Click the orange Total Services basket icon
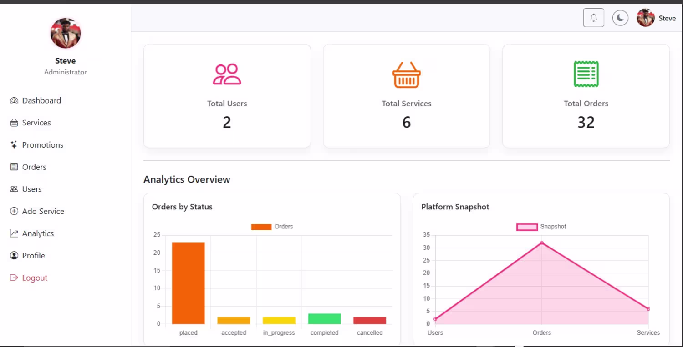Viewport: 683px width, 347px height. 406,74
